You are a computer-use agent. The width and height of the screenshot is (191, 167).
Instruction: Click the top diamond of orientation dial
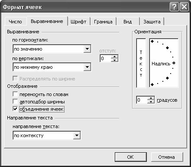152,42
